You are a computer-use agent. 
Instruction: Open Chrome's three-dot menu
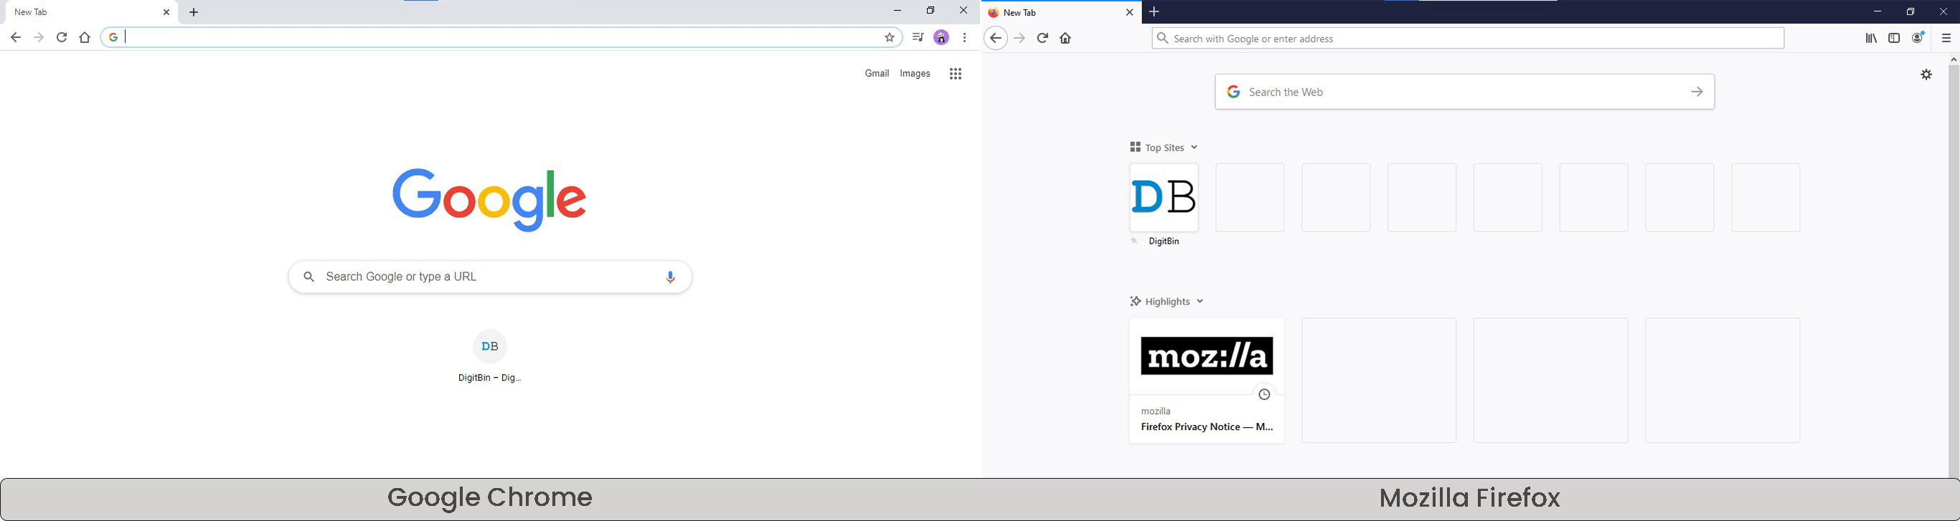(966, 37)
